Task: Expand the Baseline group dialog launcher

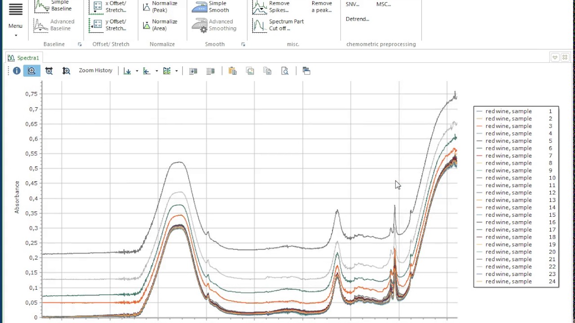Action: tap(80, 44)
